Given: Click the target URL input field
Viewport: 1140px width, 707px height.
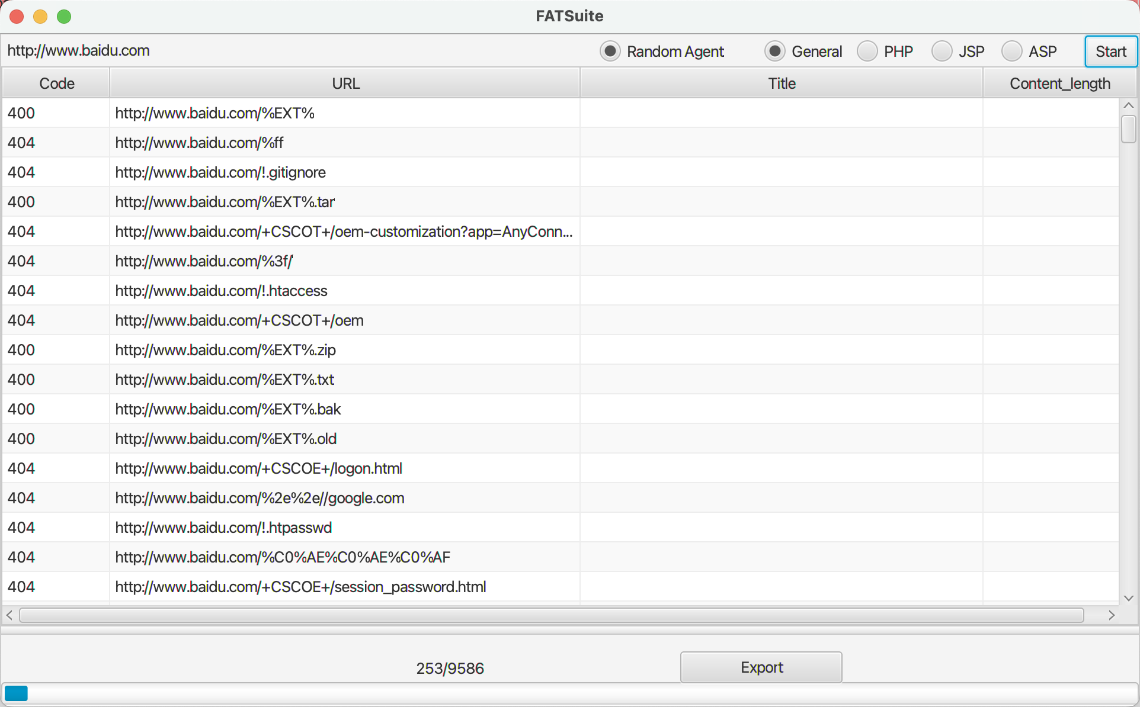Looking at the screenshot, I should click(x=296, y=51).
